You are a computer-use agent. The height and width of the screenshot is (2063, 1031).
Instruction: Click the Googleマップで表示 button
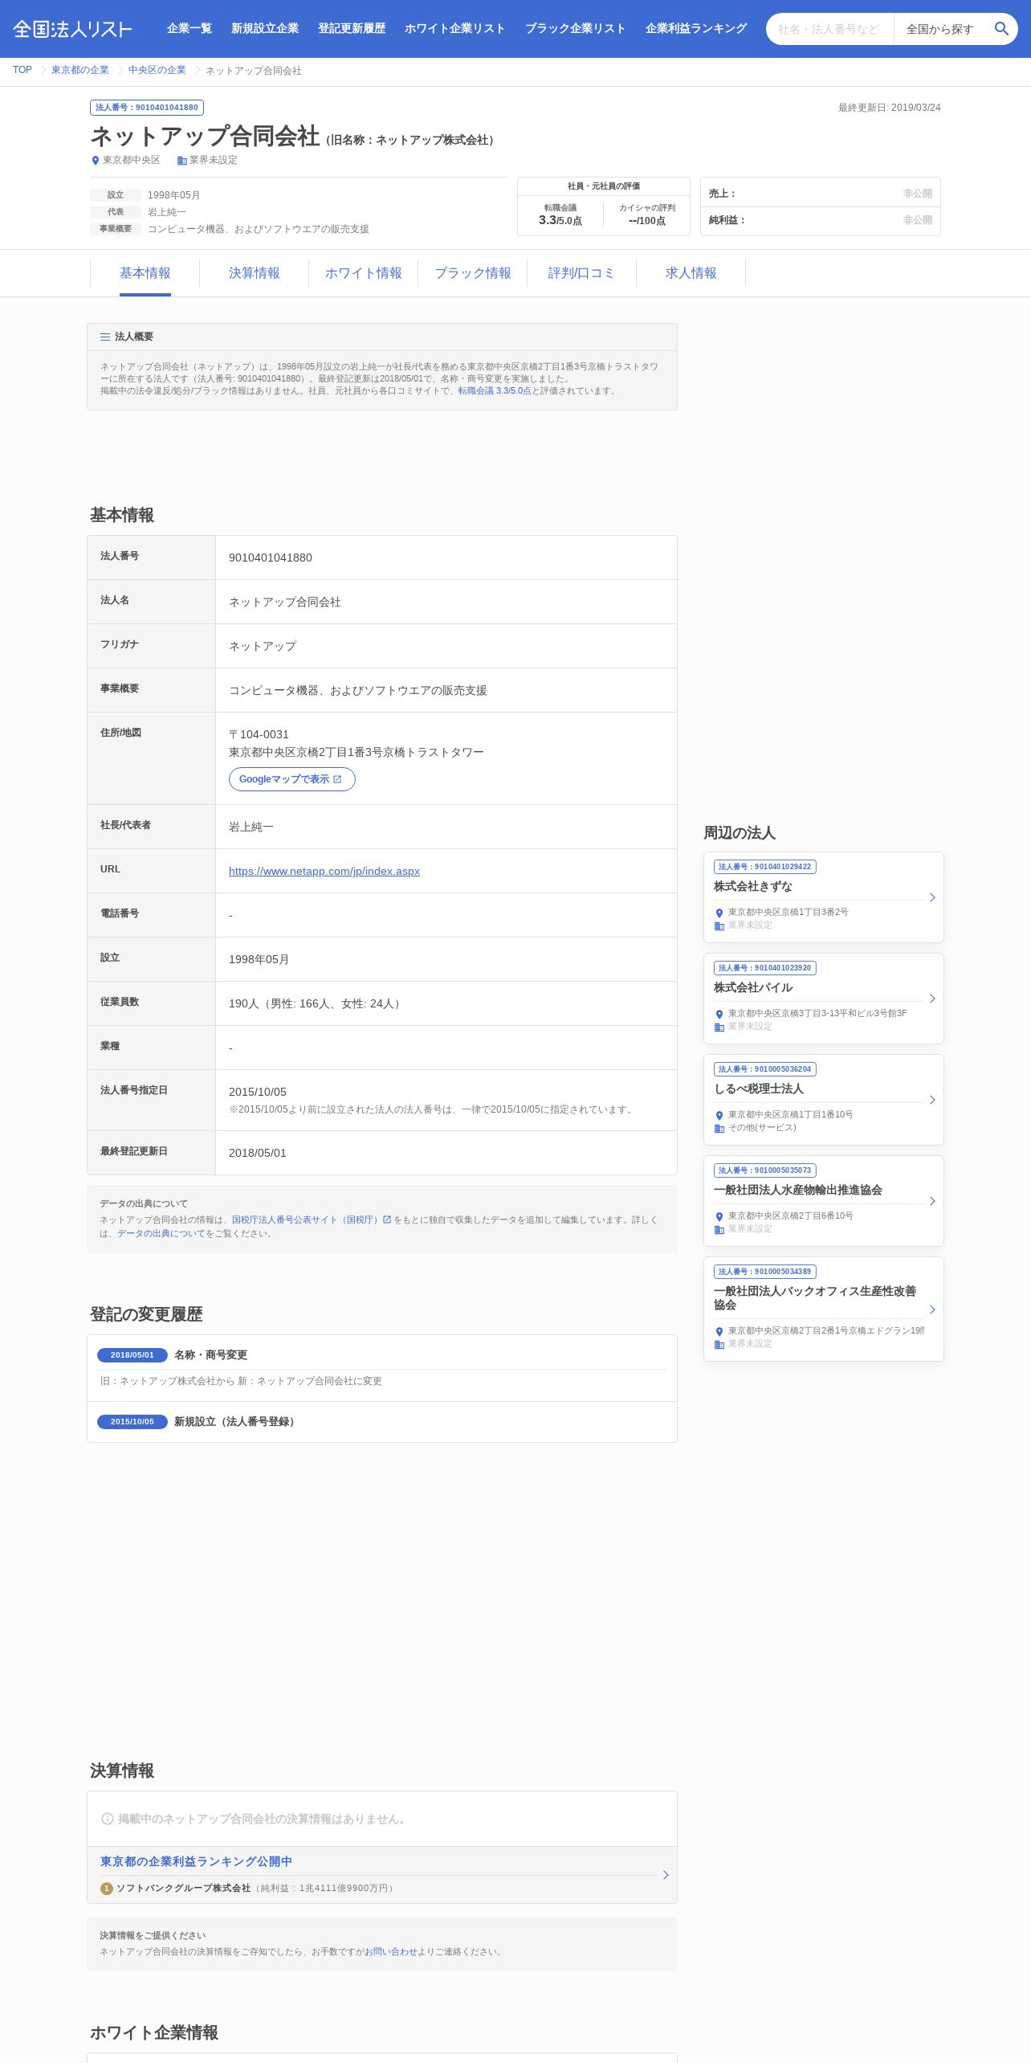pyautogui.click(x=292, y=779)
